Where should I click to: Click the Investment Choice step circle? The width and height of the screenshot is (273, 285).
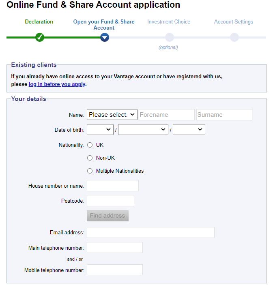169,37
